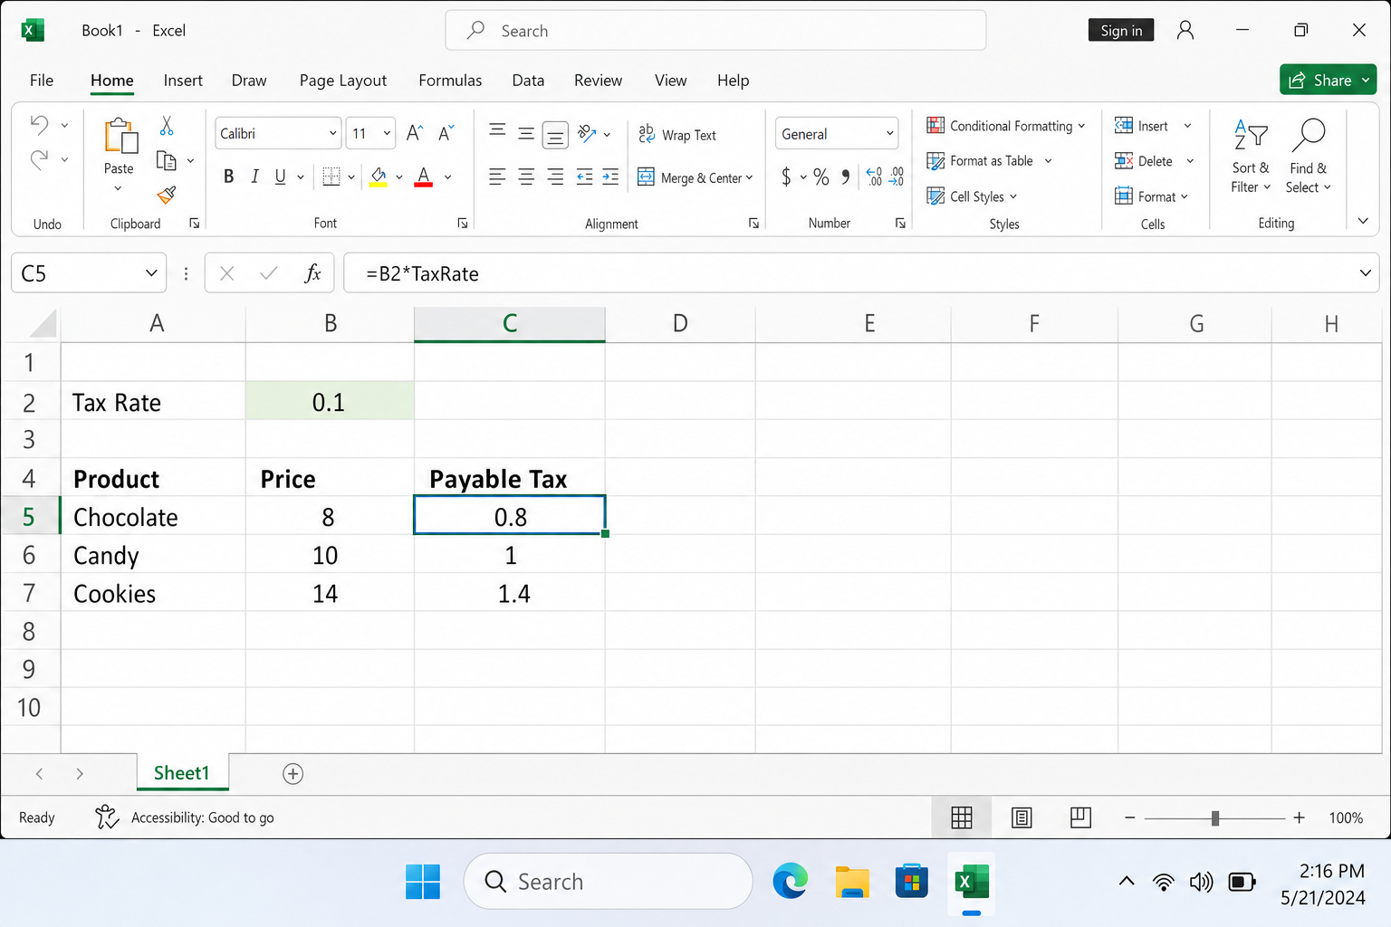Click the Borders icon
Viewport: 1391px width, 927px height.
click(331, 177)
